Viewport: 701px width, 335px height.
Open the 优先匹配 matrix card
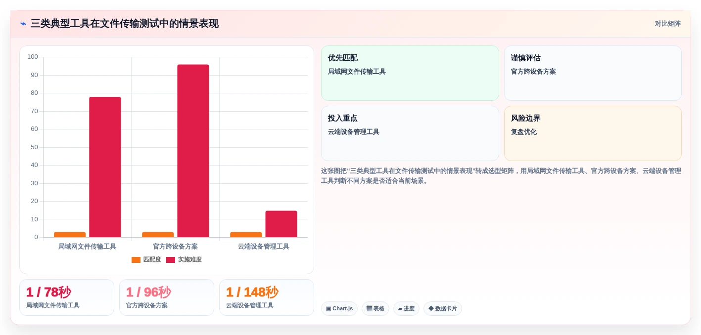[410, 73]
